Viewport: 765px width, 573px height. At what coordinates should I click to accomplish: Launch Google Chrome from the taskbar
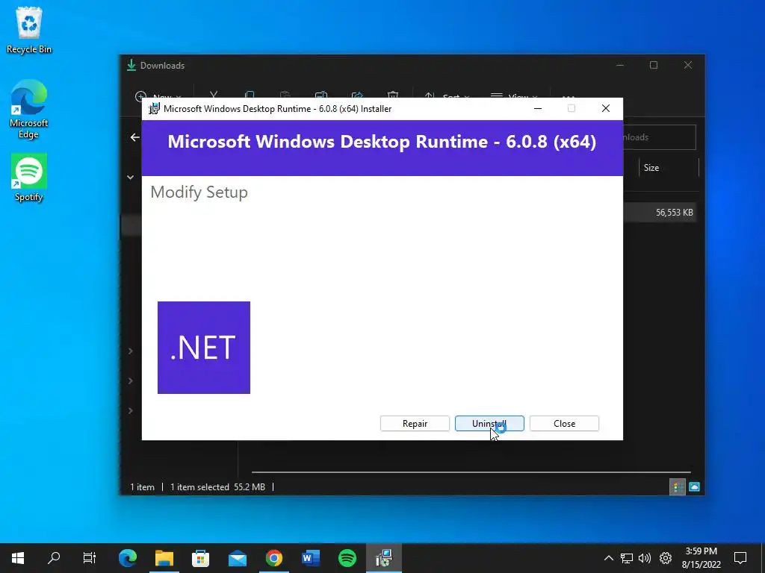point(273,558)
